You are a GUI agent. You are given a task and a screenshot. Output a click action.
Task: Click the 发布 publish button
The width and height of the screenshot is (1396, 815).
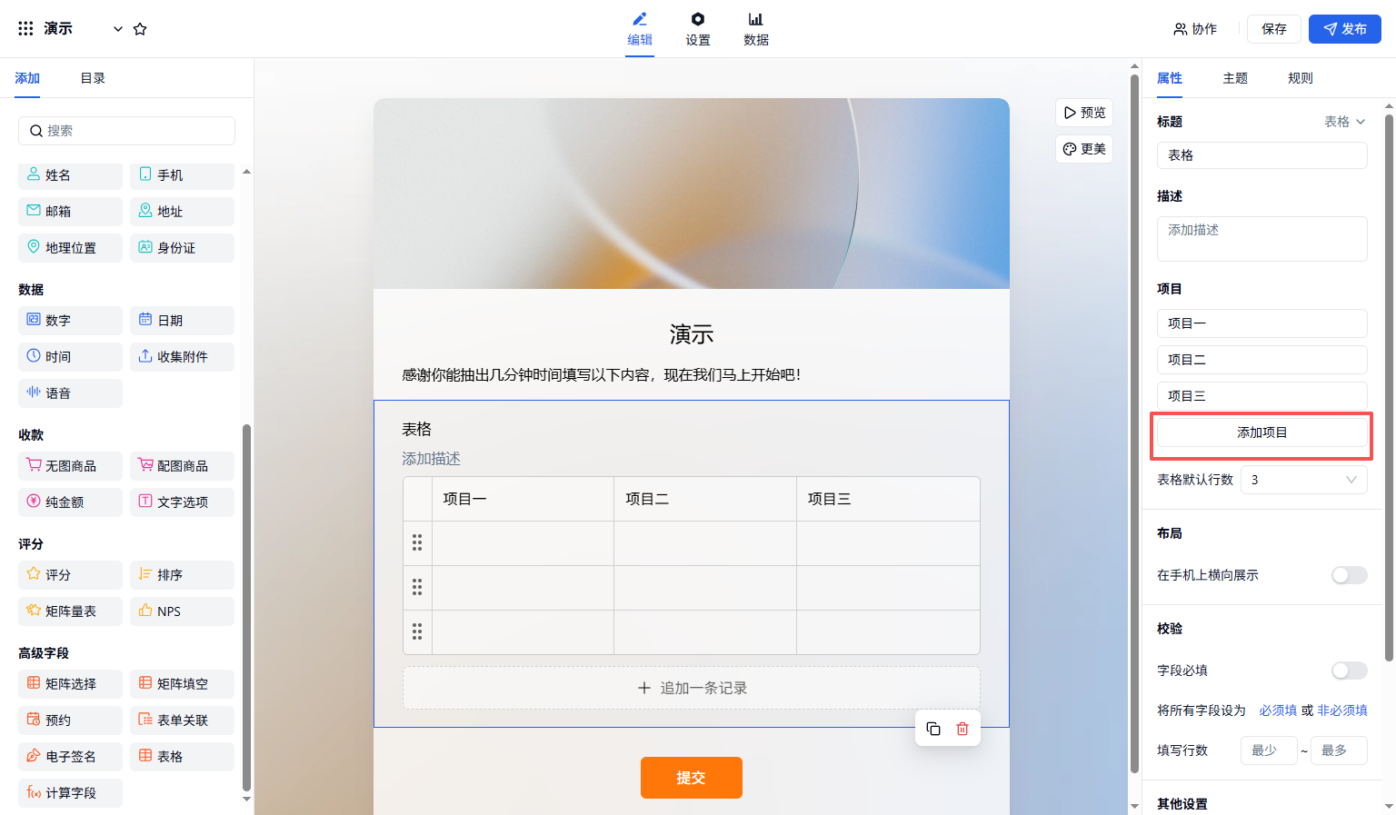[1344, 29]
